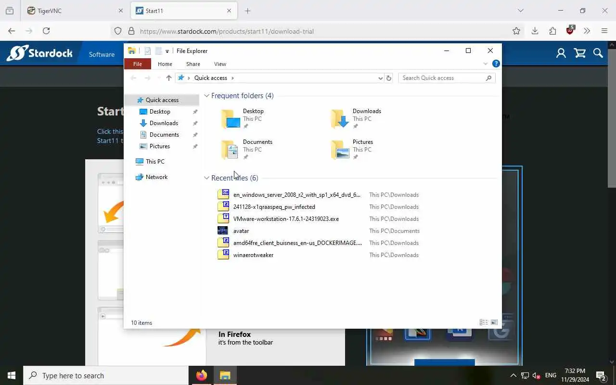Image resolution: width=616 pixels, height=385 pixels.
Task: Reload the Stardock page
Action: click(x=46, y=31)
